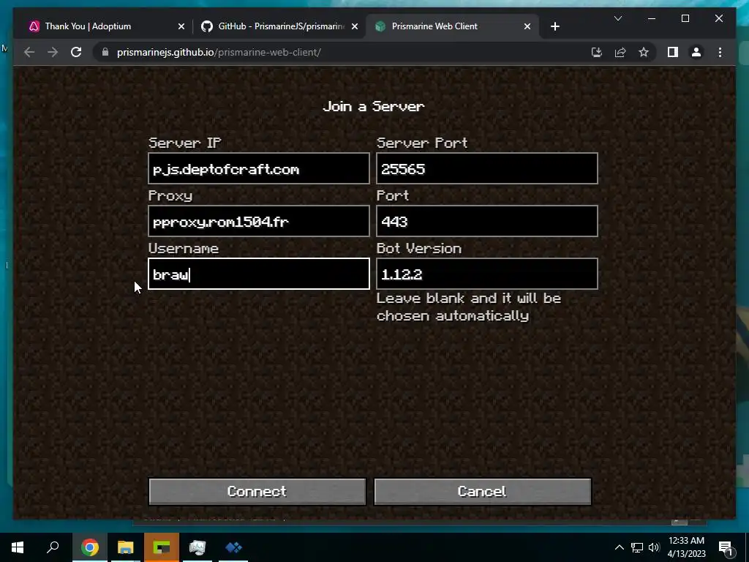Click the padlock site info icon

click(105, 52)
